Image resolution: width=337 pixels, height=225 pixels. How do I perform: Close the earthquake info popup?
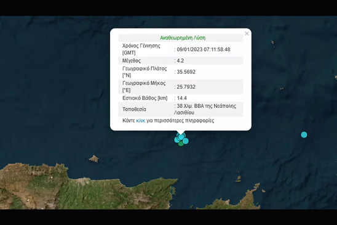(247, 33)
